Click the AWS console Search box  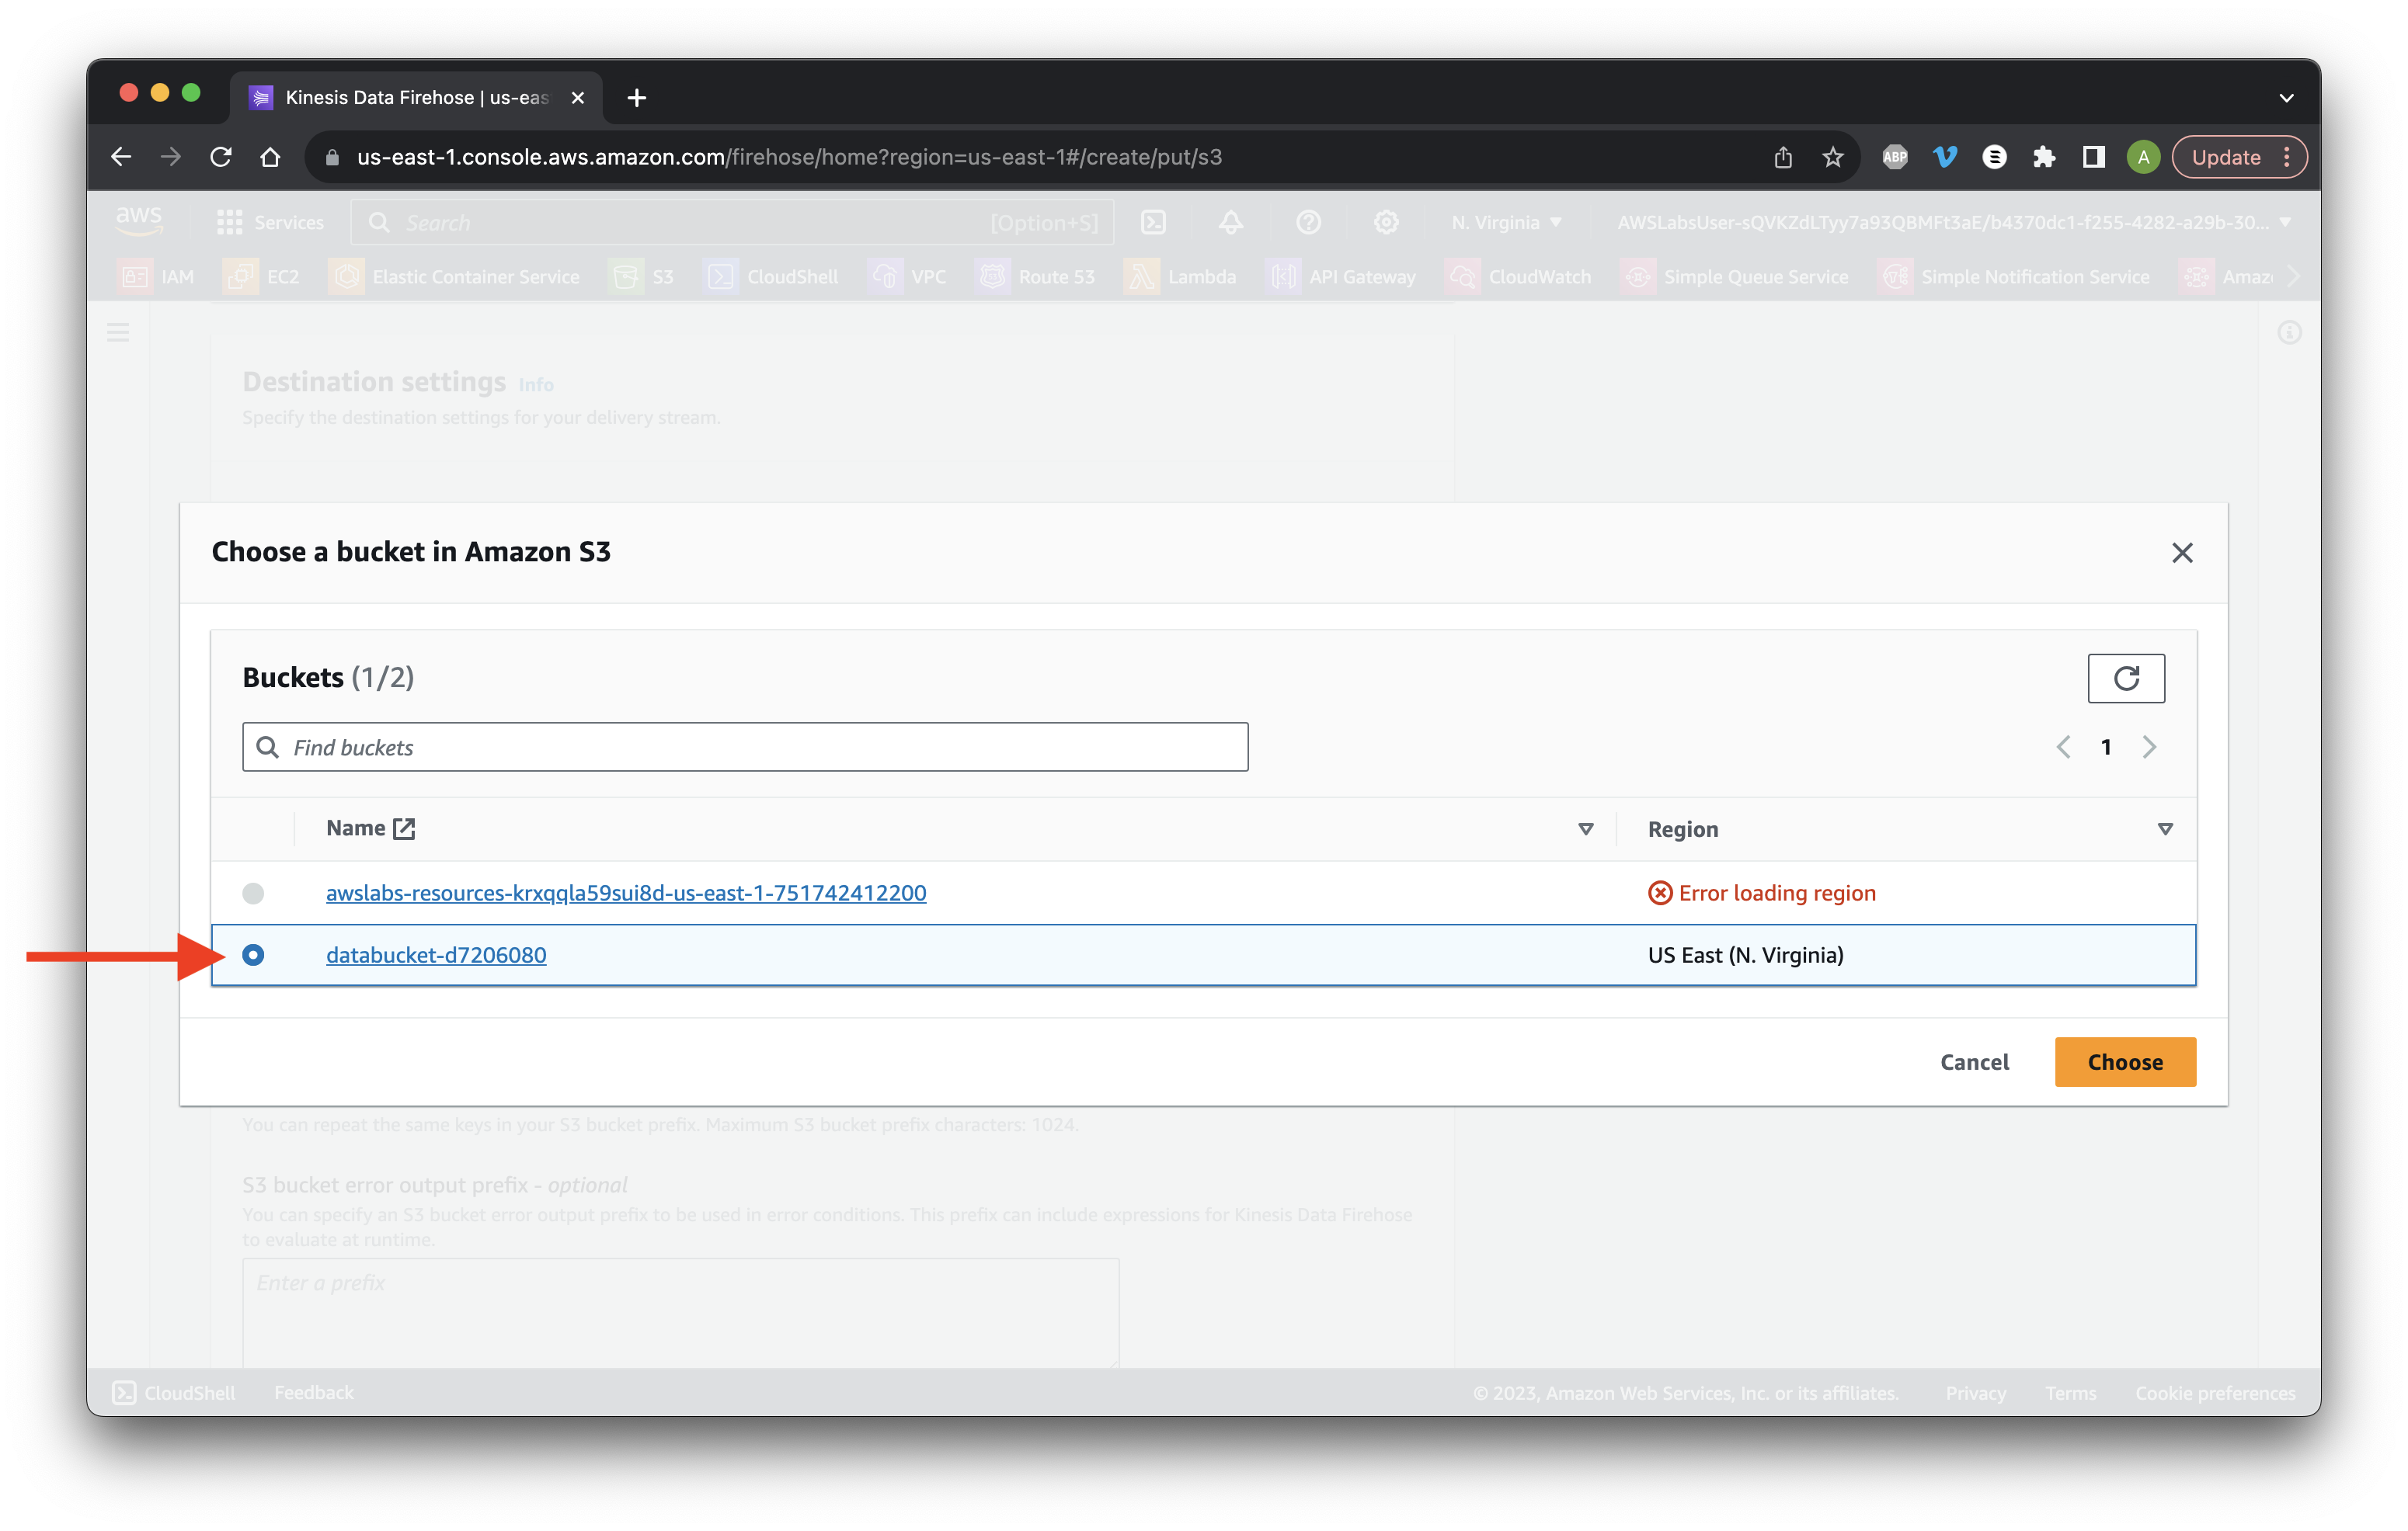732,222
